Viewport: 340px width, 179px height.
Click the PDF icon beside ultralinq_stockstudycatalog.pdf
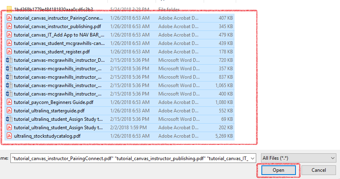[x=9, y=136]
